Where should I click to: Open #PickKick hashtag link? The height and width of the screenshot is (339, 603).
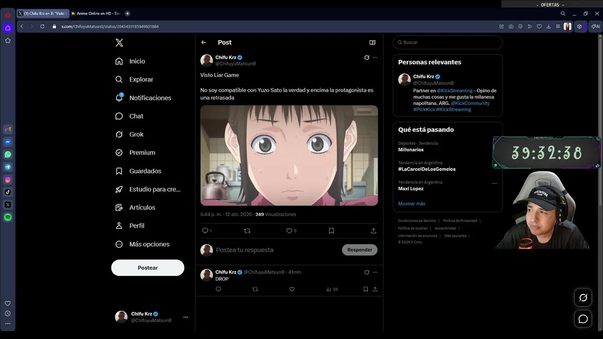point(424,109)
